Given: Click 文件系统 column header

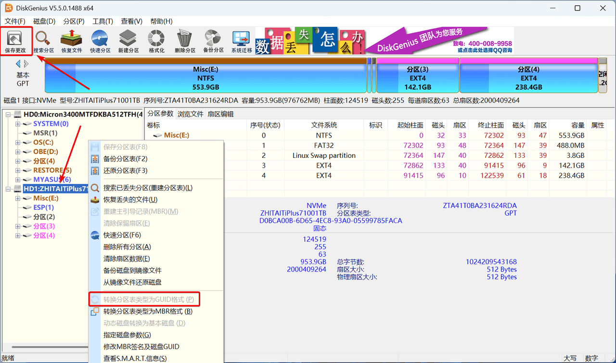Looking at the screenshot, I should (x=324, y=125).
